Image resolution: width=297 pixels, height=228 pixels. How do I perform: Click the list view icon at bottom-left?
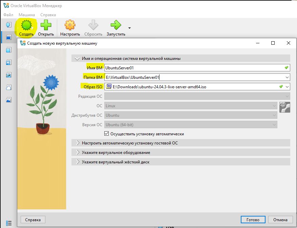(x=9, y=223)
